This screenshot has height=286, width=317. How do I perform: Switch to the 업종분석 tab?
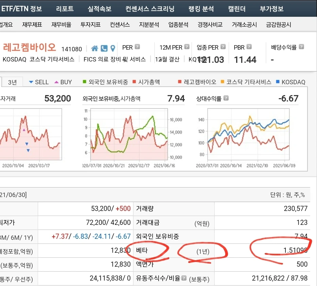click(x=178, y=24)
